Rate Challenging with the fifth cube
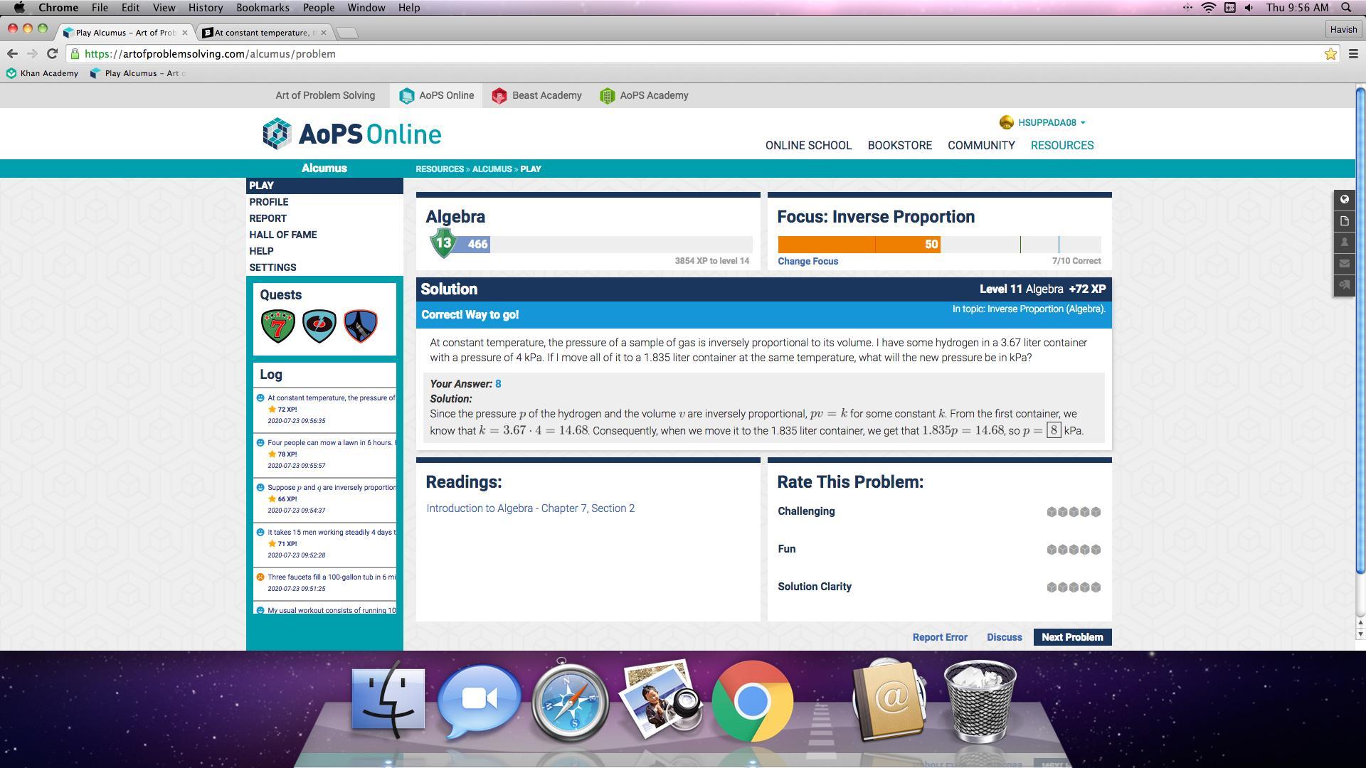This screenshot has height=768, width=1366. (x=1096, y=512)
